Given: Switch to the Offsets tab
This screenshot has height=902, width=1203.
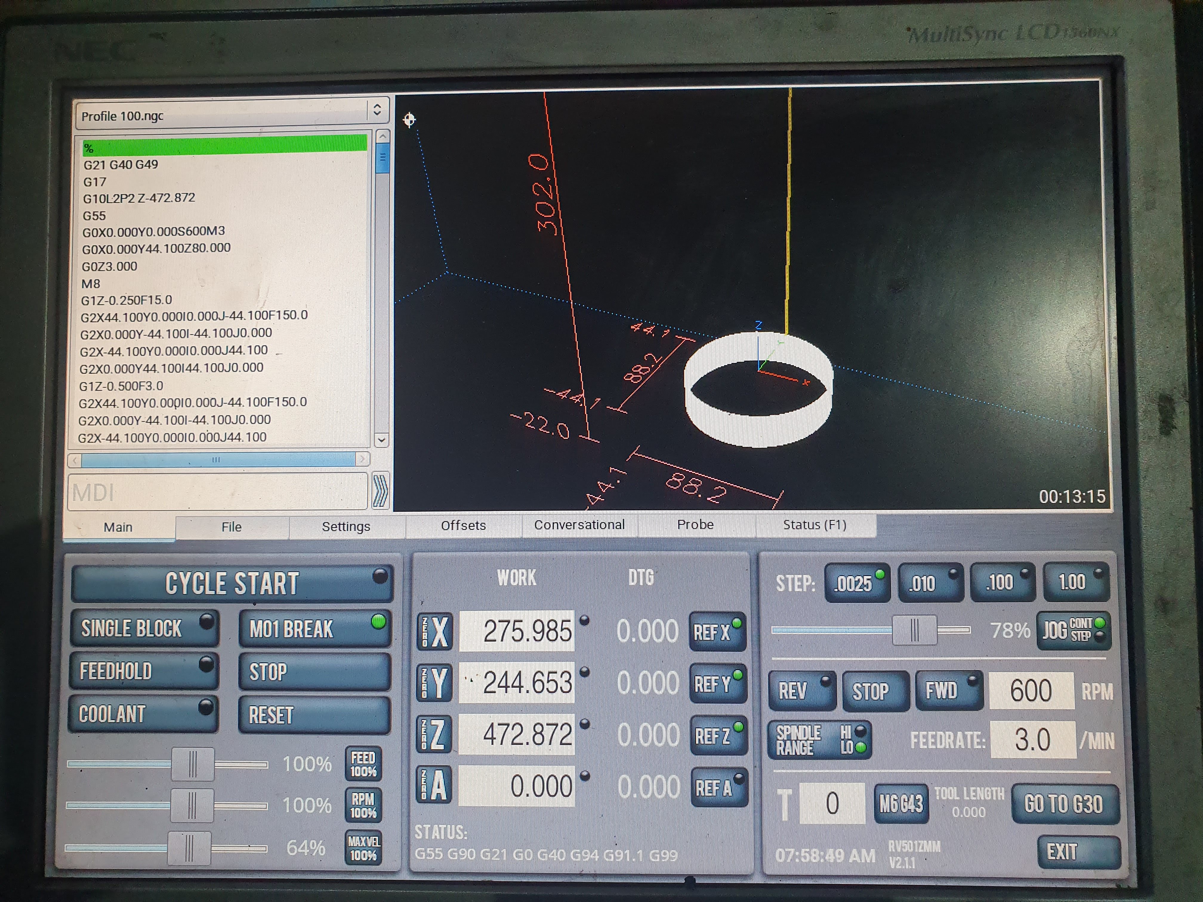Looking at the screenshot, I should 463,525.
